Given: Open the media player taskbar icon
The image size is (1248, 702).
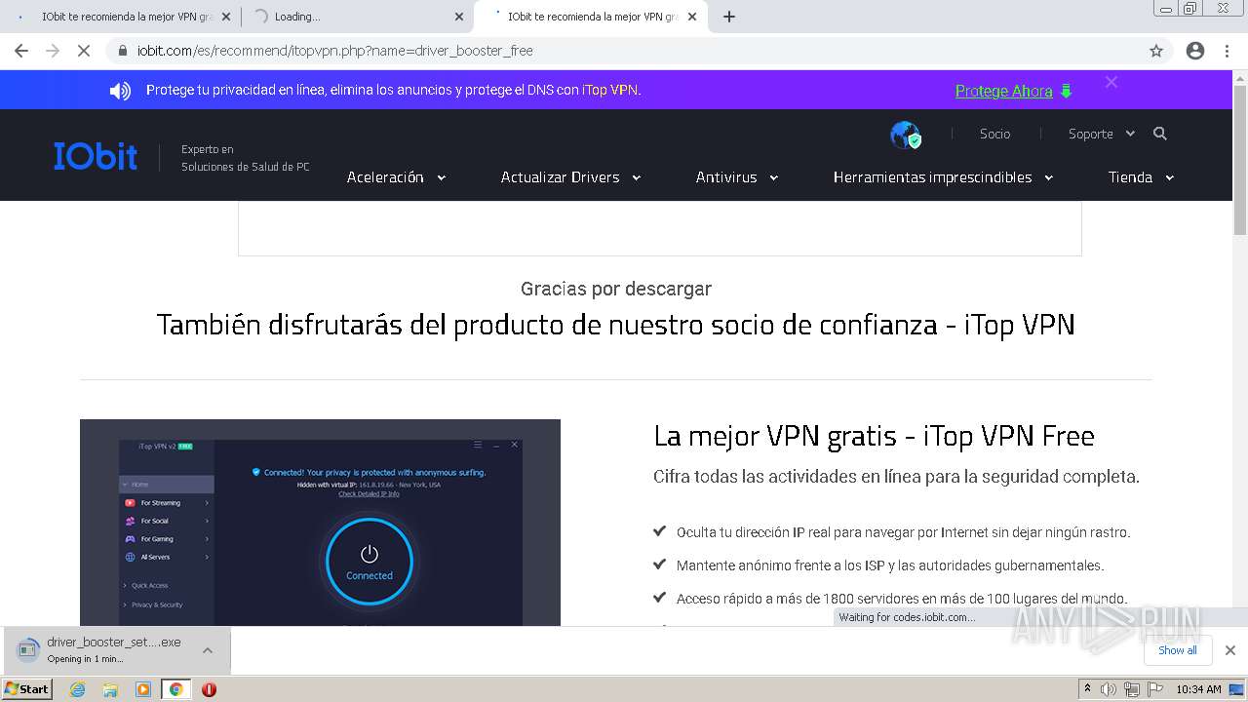Looking at the screenshot, I should pos(143,689).
